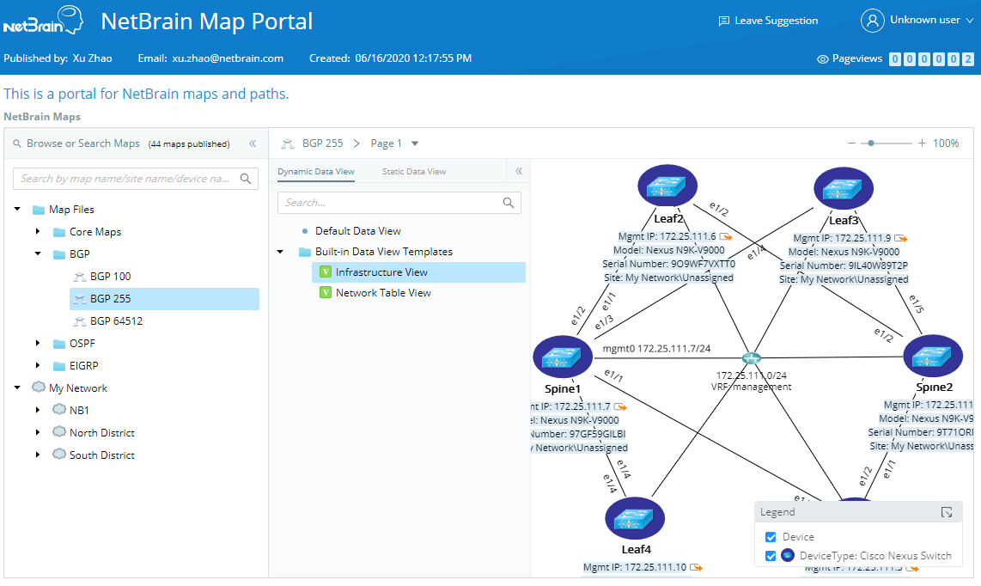Collapse the Legend panel
The height and width of the screenshot is (586, 981).
pos(947,512)
